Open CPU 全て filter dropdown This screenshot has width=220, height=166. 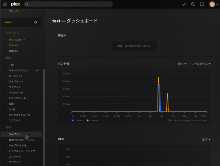pyautogui.click(x=206, y=139)
